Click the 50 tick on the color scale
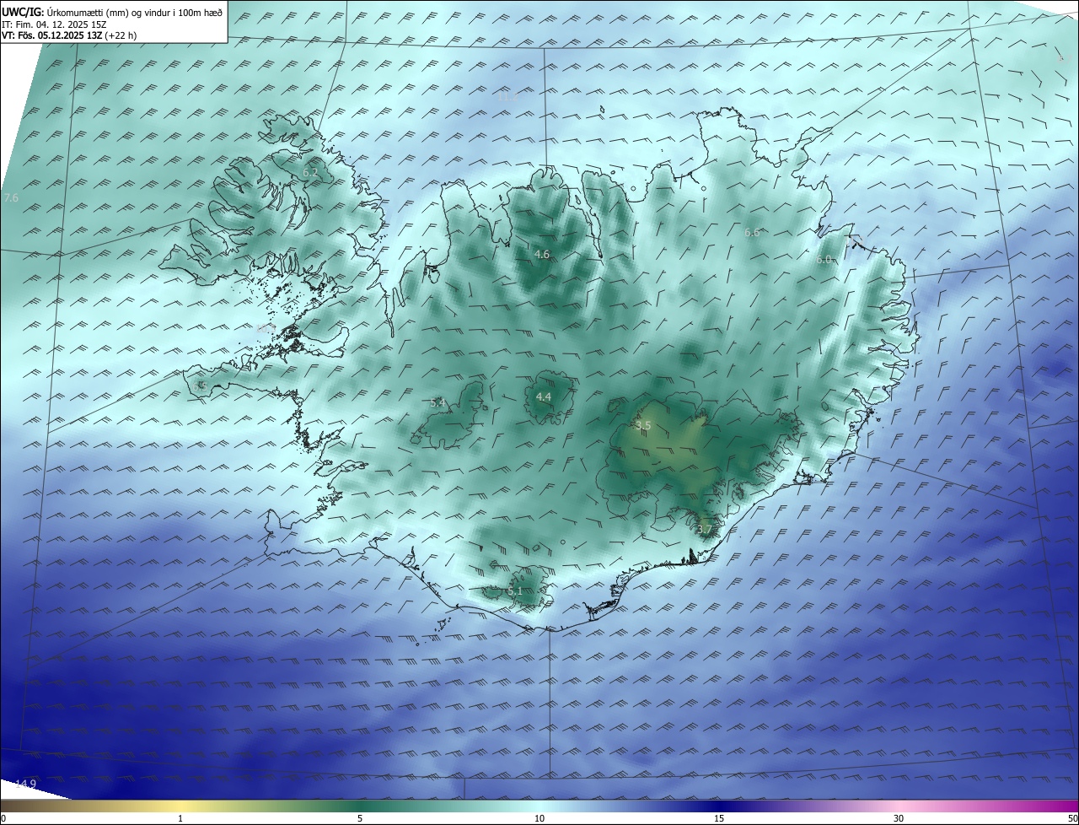 pos(1072,818)
